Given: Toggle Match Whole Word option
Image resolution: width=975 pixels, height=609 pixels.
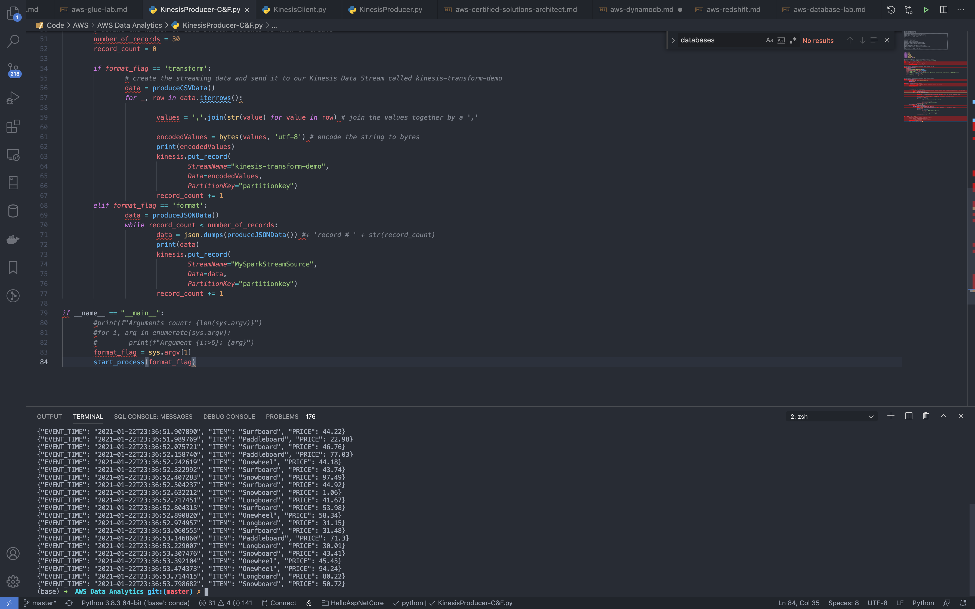Looking at the screenshot, I should click(781, 40).
